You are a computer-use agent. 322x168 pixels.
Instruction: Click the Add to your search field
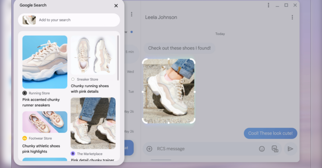pos(78,20)
